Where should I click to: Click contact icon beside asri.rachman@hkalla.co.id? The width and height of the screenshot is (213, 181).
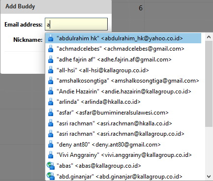tap(51, 123)
